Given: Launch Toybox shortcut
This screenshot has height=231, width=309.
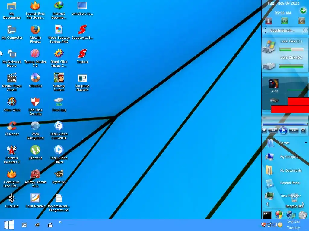Looking at the screenshot, I should [82, 56].
